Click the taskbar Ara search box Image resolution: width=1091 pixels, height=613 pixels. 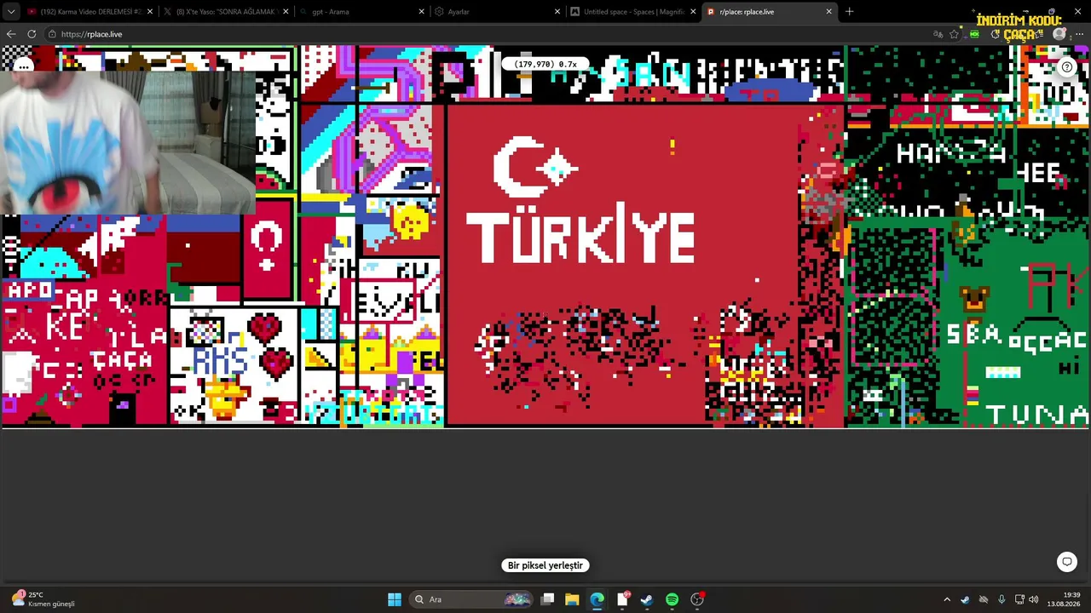[x=470, y=599]
